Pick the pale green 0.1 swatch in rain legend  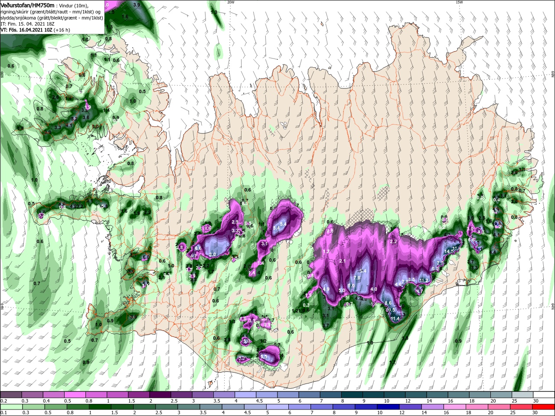[x=11, y=407]
